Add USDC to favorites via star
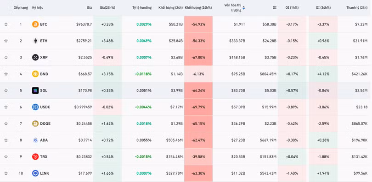Image resolution: width=372 pixels, height=182 pixels. tap(6, 107)
